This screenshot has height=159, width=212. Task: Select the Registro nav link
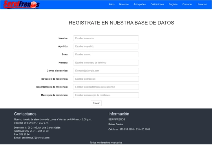click(x=173, y=4)
